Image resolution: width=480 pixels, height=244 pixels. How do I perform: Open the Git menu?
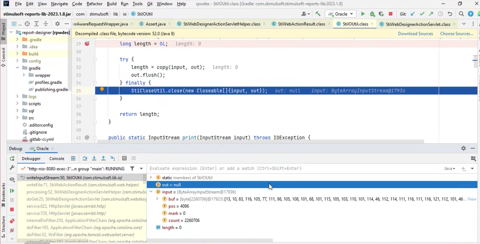tap(150, 4)
